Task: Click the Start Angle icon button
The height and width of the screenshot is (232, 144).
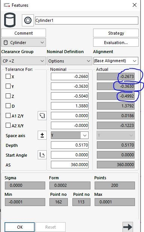Action: [42, 155]
